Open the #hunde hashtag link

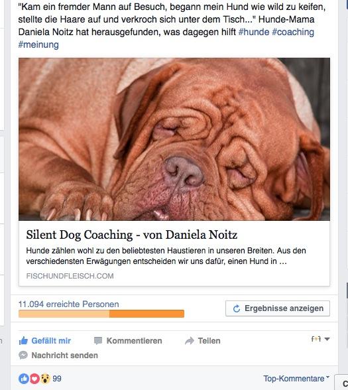[x=254, y=32]
